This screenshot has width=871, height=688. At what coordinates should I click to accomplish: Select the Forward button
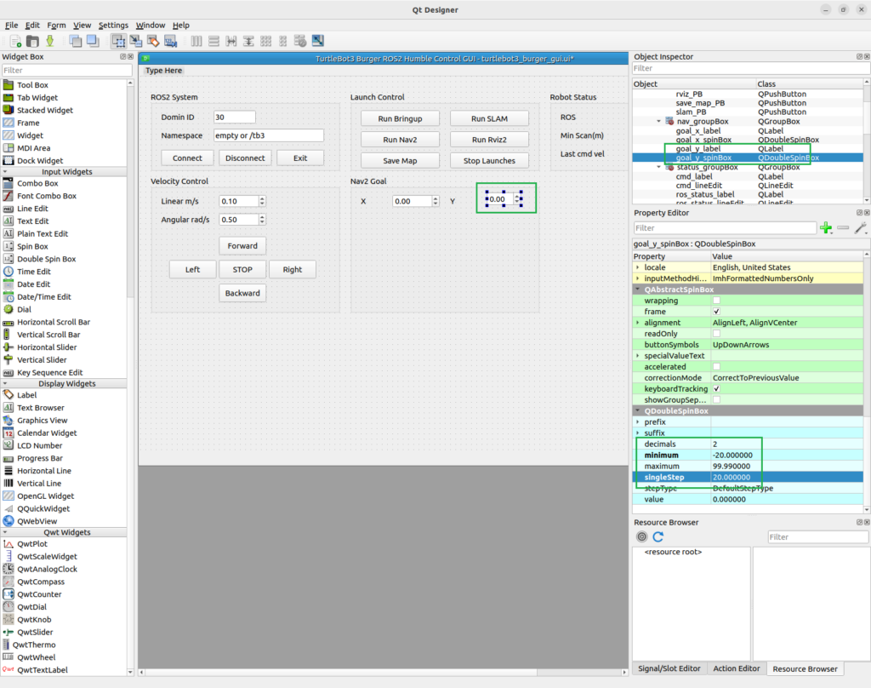pyautogui.click(x=242, y=246)
